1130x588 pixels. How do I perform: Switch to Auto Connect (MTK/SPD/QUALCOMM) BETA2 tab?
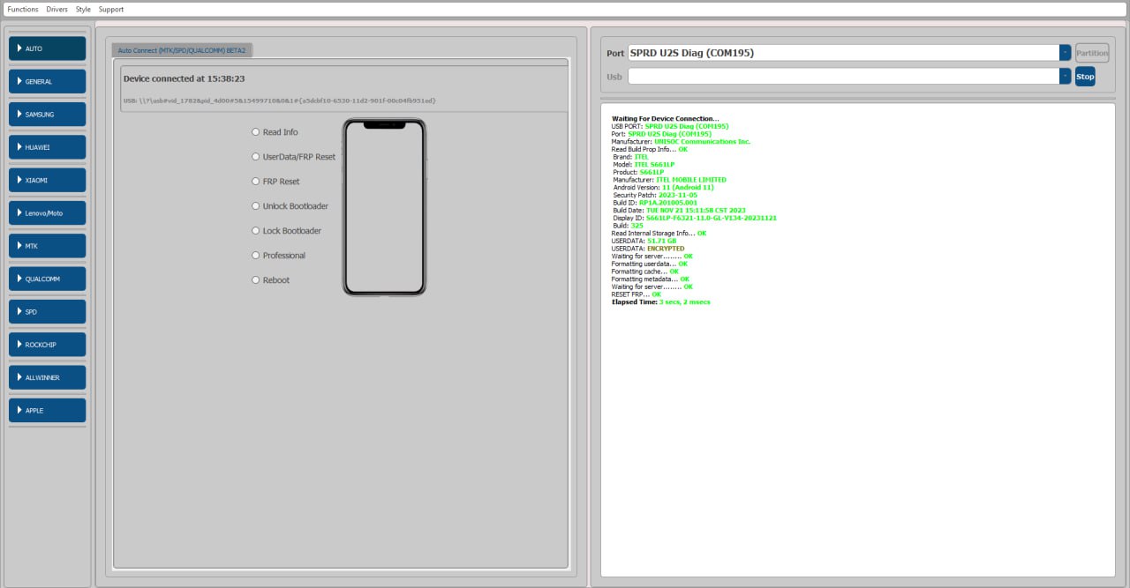pos(182,50)
